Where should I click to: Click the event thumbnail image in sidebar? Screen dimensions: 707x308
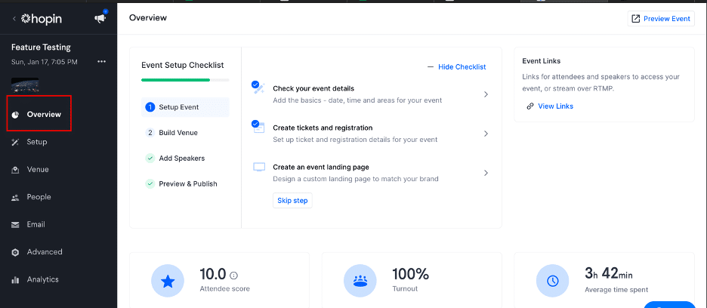[x=26, y=85]
